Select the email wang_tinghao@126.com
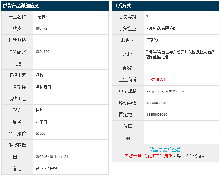The width and height of the screenshot is (220, 176). 165,91
